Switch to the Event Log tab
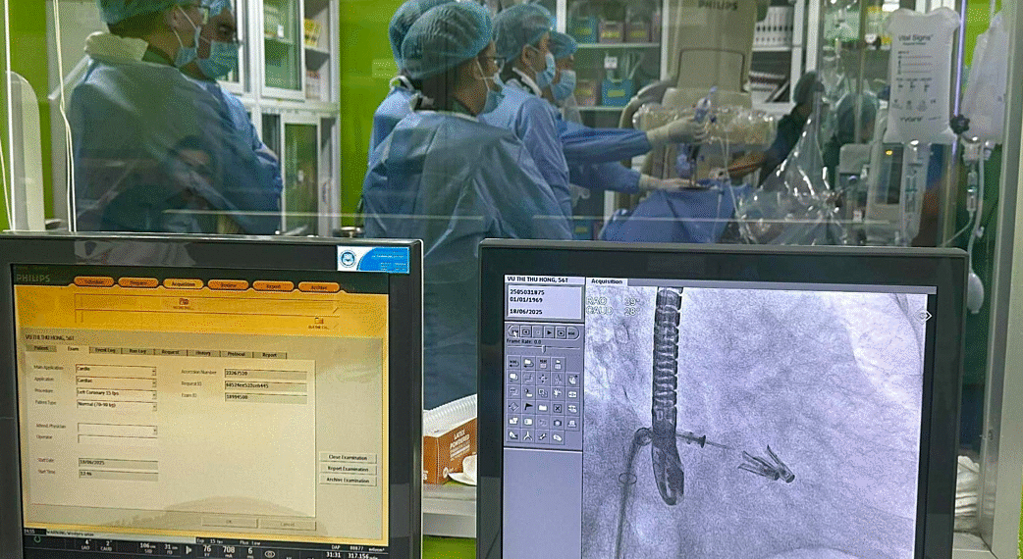 tap(104, 350)
